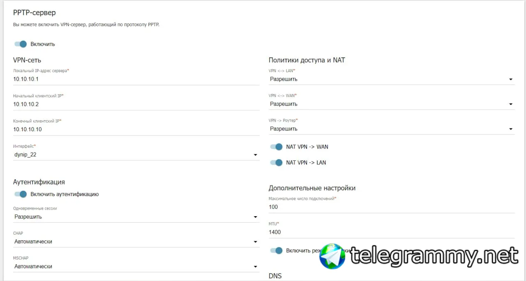Click the Telegram paper plane logo icon
This screenshot has width=526, height=281.
[x=332, y=256]
